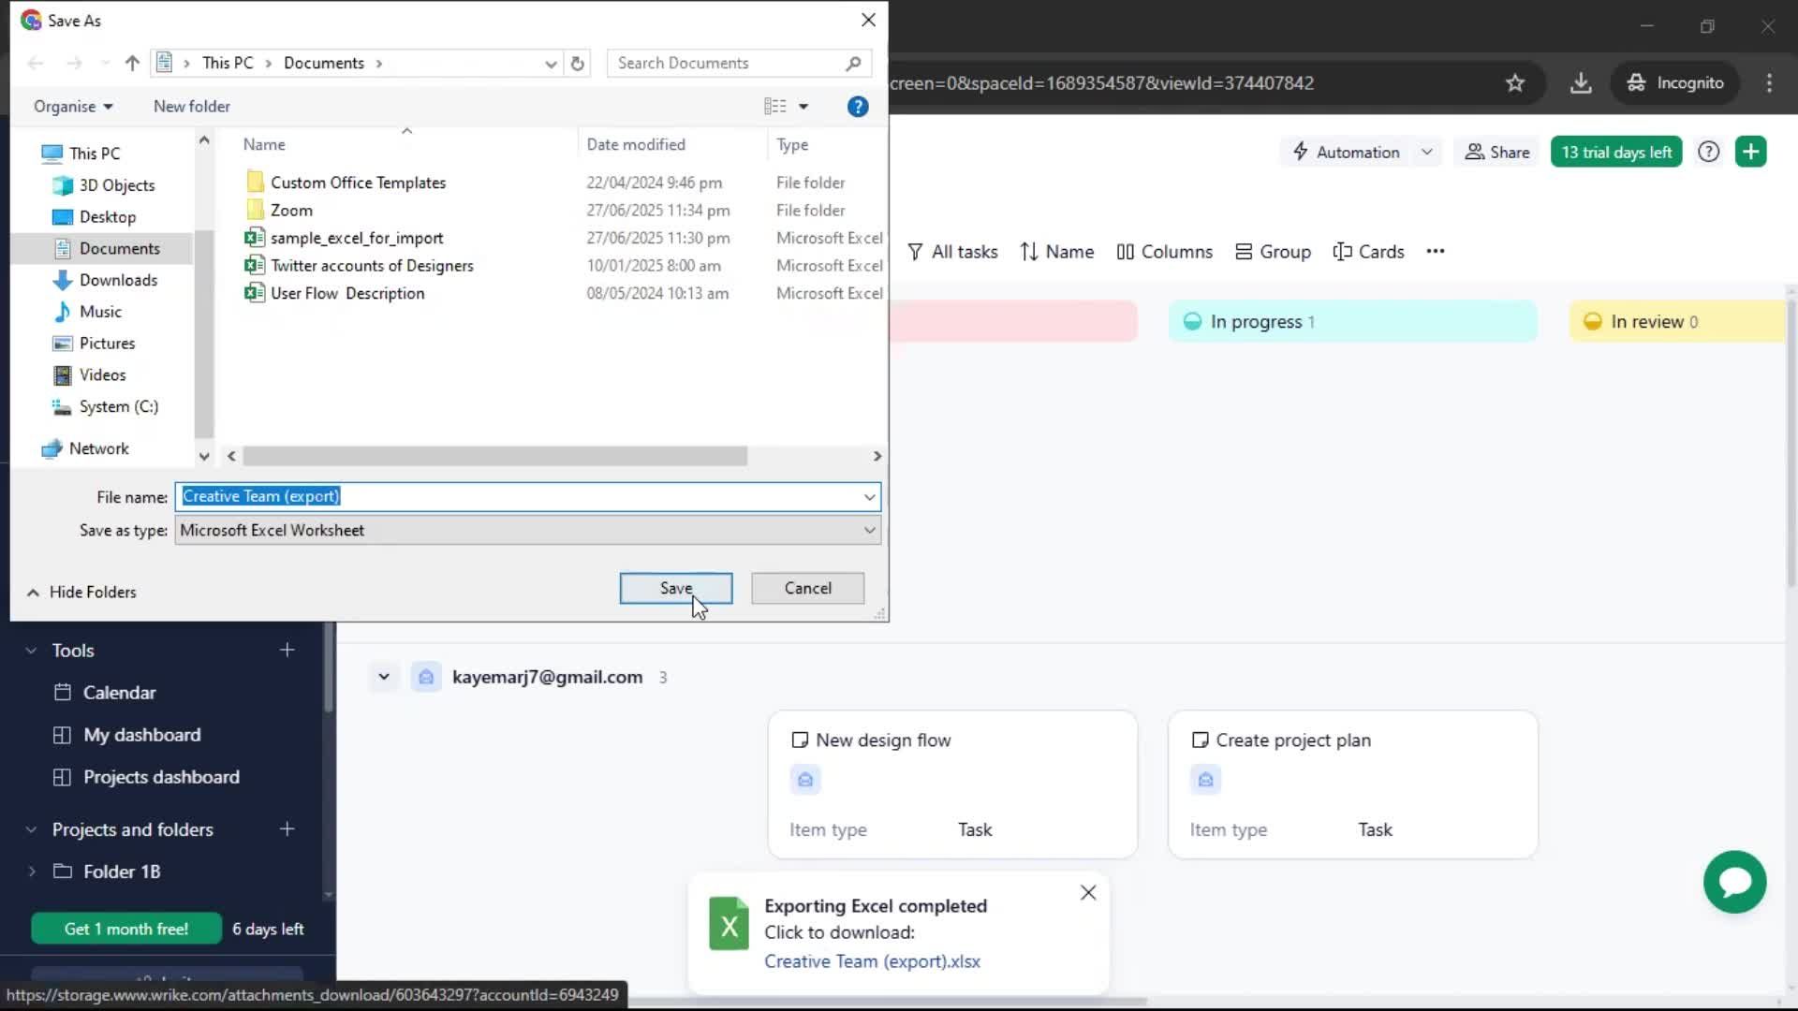Image resolution: width=1798 pixels, height=1011 pixels.
Task: Click the refresh icon beside address bar
Action: (578, 63)
